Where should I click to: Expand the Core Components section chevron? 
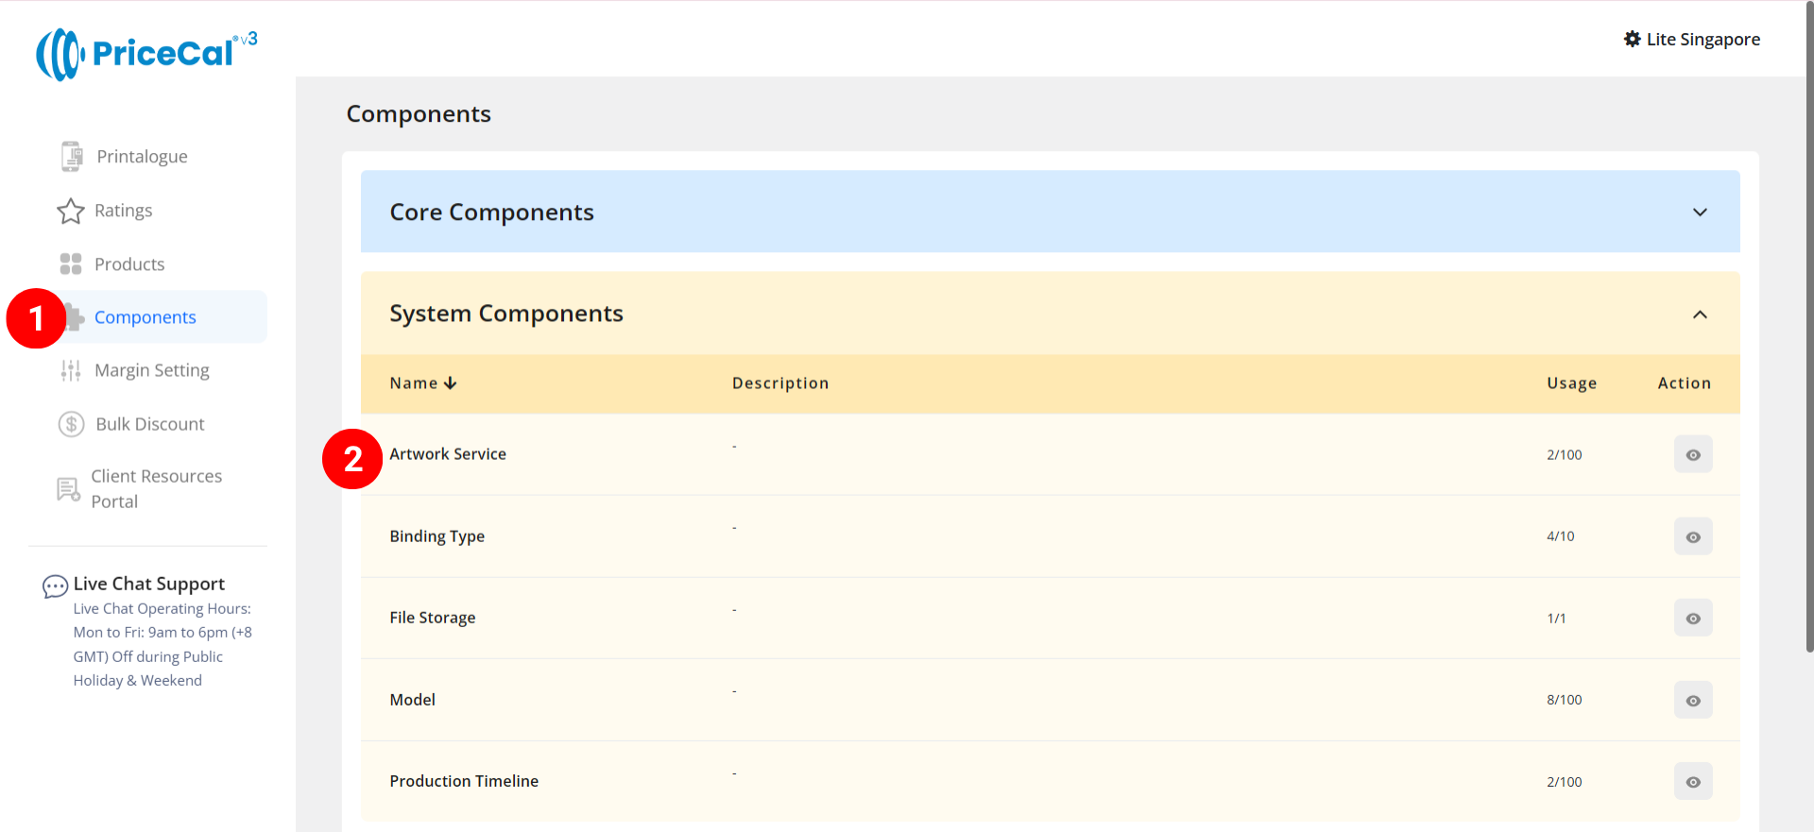[x=1700, y=212]
